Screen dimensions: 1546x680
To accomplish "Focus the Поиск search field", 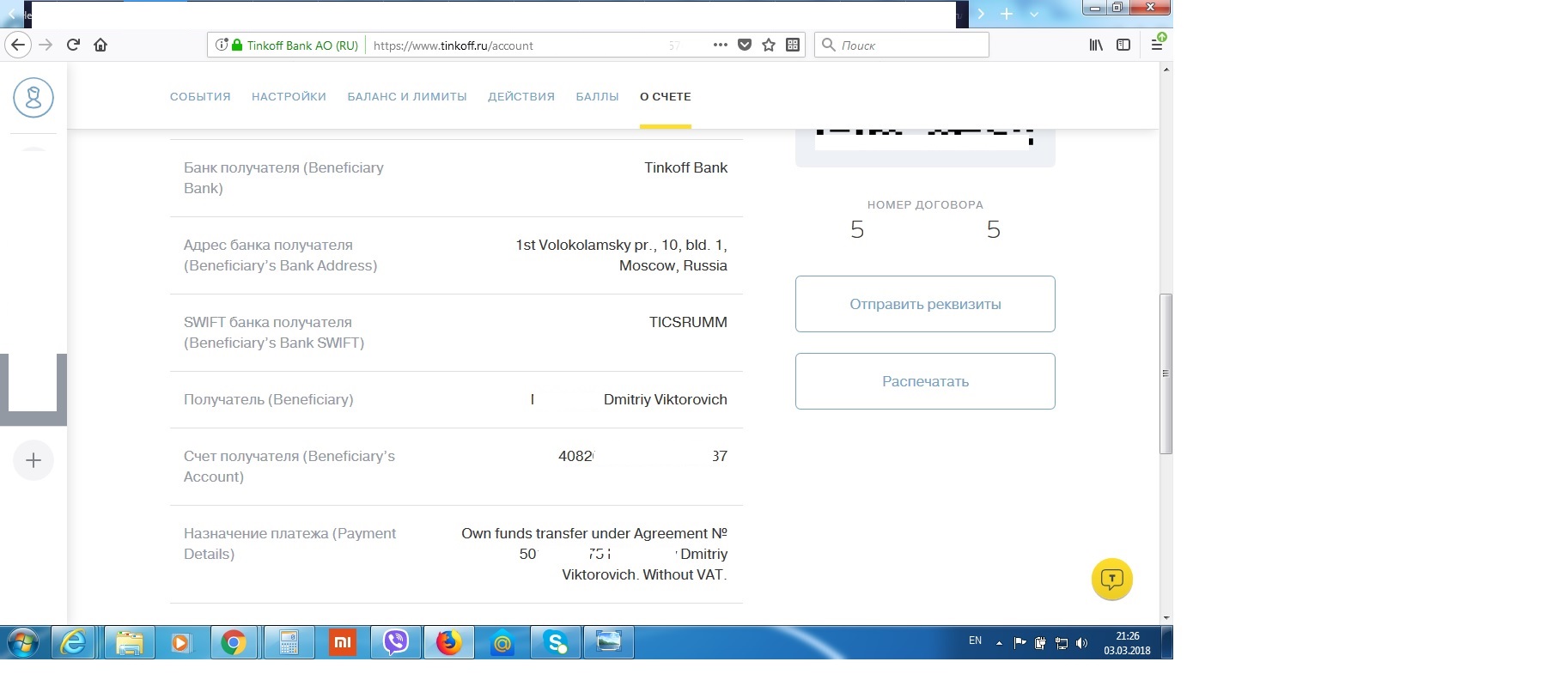I will [901, 45].
